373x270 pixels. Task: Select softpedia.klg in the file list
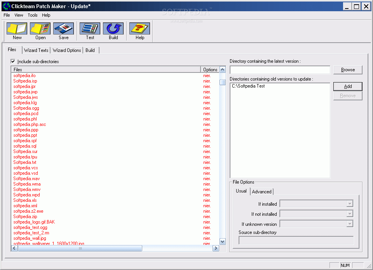[x=25, y=103]
